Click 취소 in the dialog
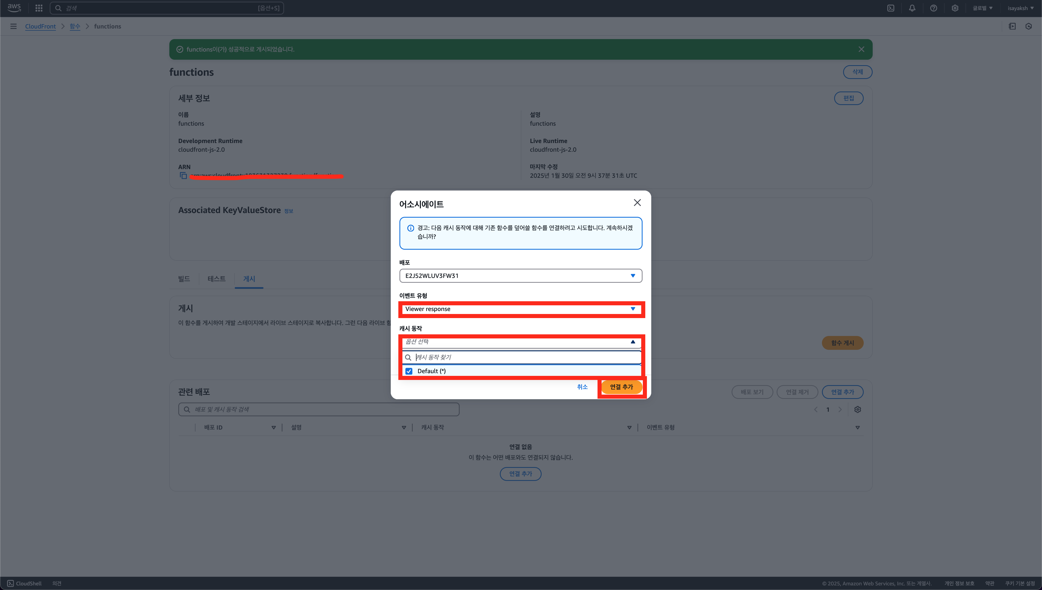The width and height of the screenshot is (1042, 590). tap(582, 387)
